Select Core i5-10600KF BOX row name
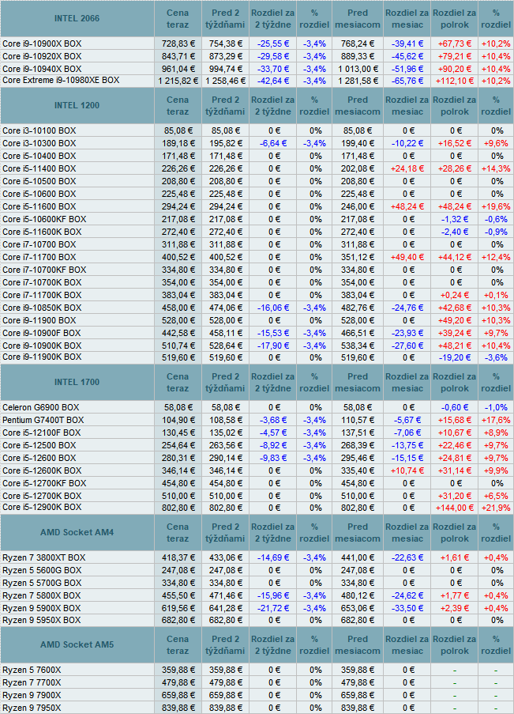Image resolution: width=514 pixels, height=714 pixels. [44, 220]
